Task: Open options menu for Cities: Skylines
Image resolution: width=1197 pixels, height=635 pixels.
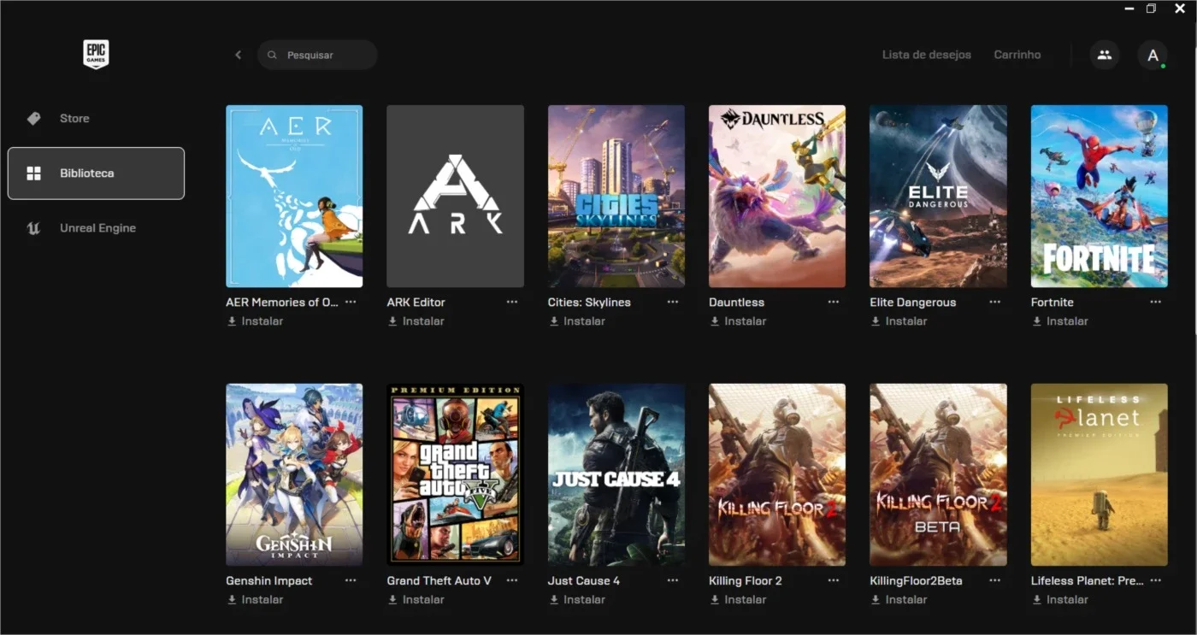Action: click(x=673, y=302)
